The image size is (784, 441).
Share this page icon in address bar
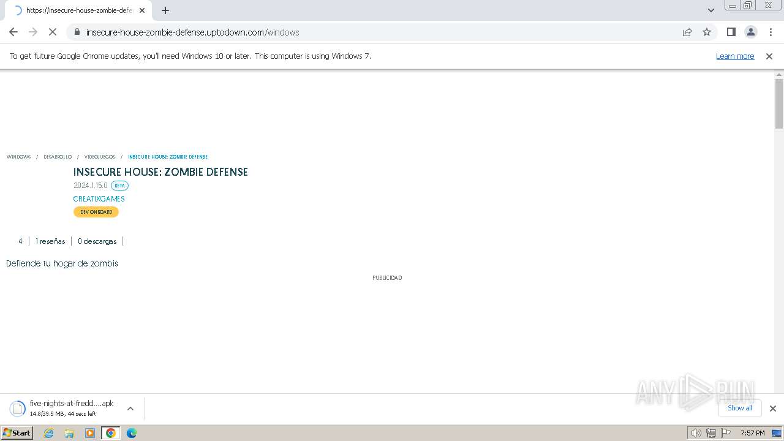tap(687, 32)
